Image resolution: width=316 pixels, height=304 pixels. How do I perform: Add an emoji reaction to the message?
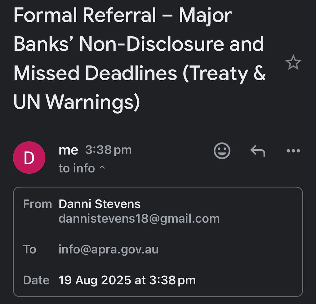(x=222, y=151)
